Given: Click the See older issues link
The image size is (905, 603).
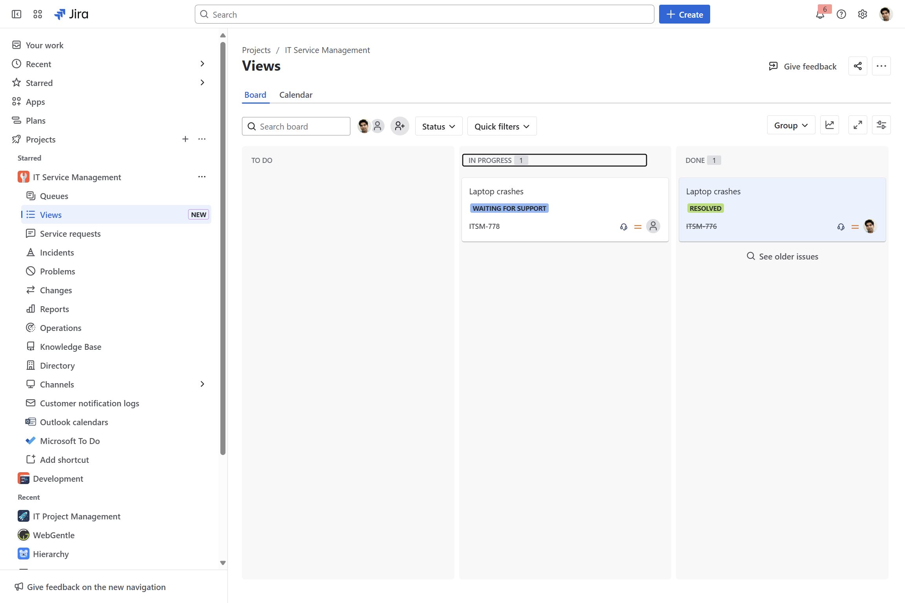Looking at the screenshot, I should (782, 256).
